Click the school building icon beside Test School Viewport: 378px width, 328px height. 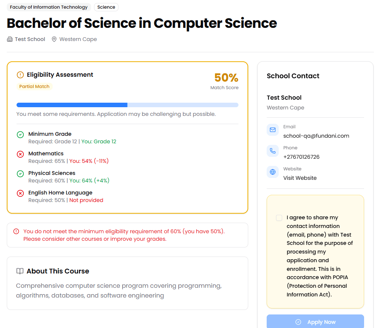[10, 39]
